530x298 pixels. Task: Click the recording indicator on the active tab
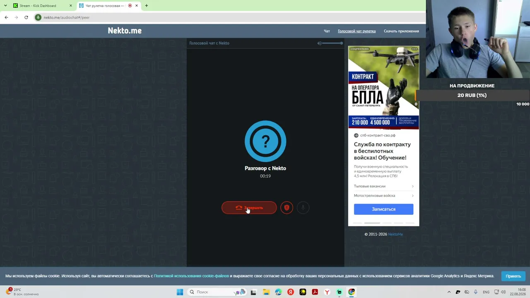pyautogui.click(x=130, y=6)
